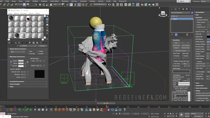The height and width of the screenshot is (118, 210).
Task: Open the Modifier List dropdown
Action: click(x=181, y=16)
